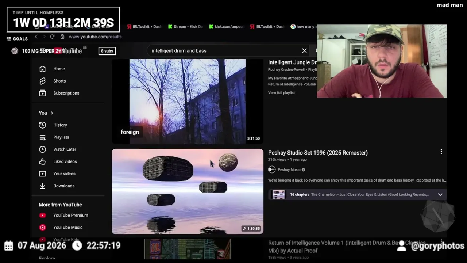View site info via the lock icon
The width and height of the screenshot is (467, 263).
62,37
